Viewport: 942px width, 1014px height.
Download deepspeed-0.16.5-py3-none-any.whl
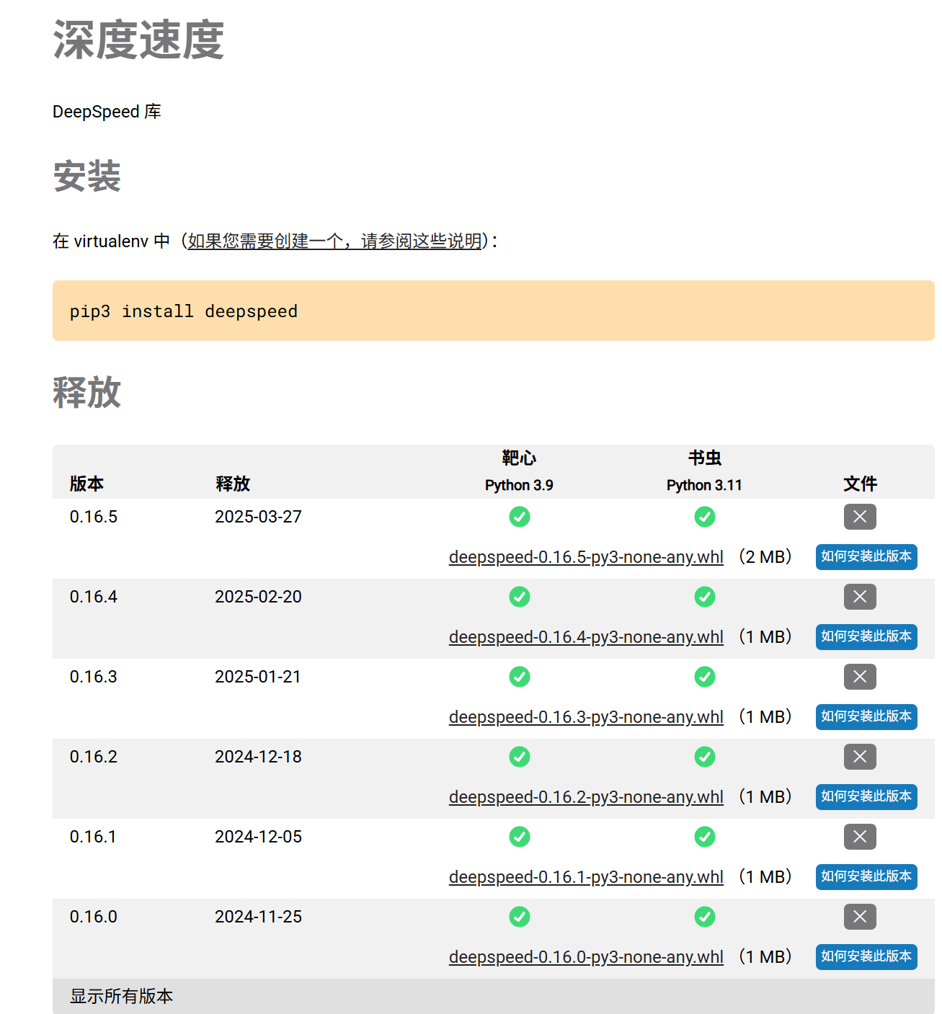586,557
